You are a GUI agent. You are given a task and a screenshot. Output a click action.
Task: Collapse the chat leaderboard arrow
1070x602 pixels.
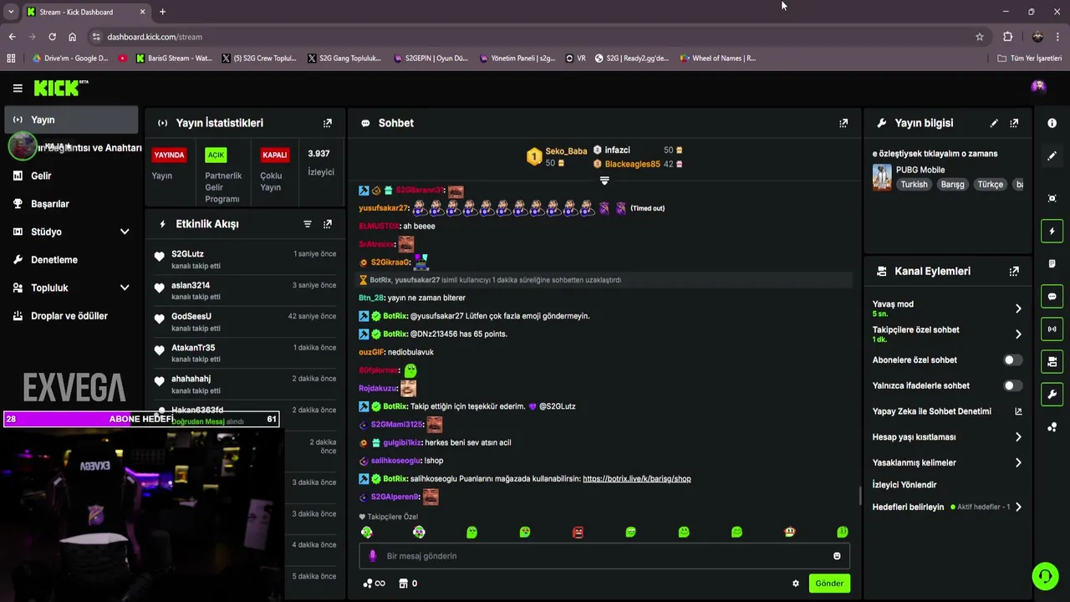(604, 181)
